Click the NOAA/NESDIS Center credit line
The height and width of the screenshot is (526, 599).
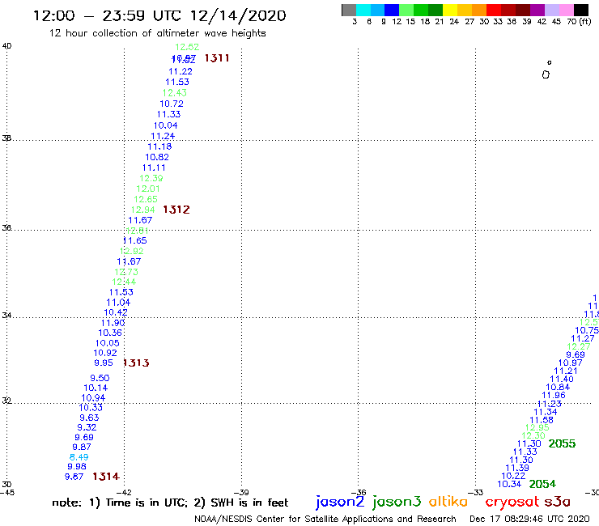point(325,519)
